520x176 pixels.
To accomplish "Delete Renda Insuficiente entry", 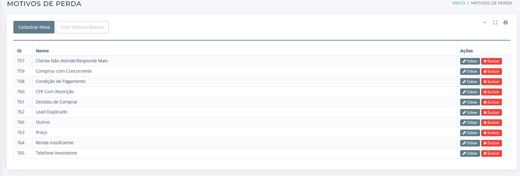I will [491, 143].
